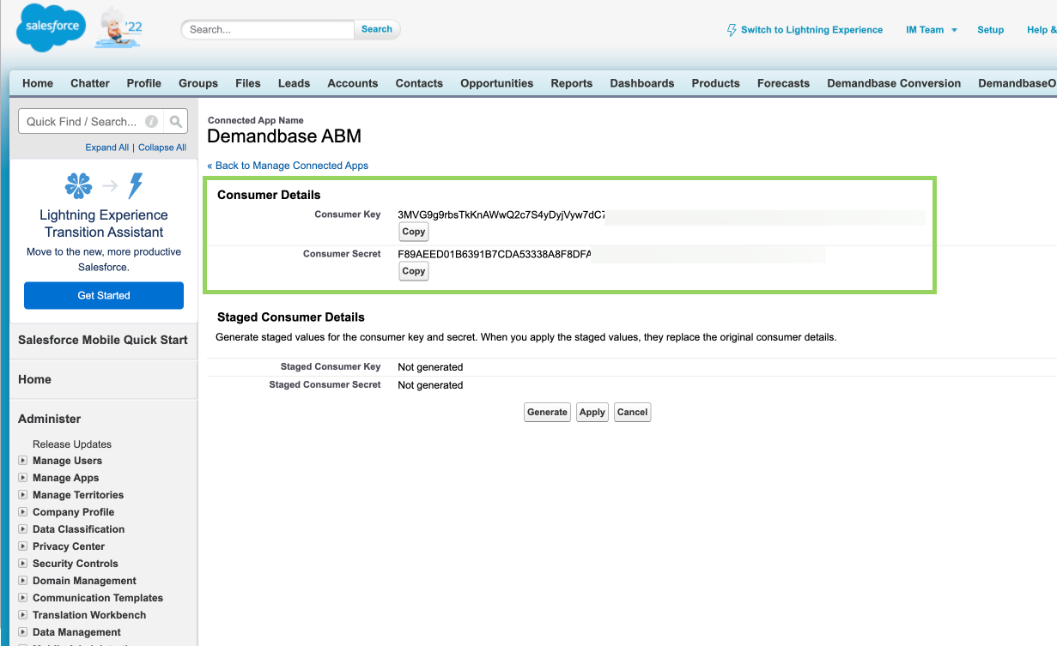Copy the Consumer Secret

click(414, 271)
